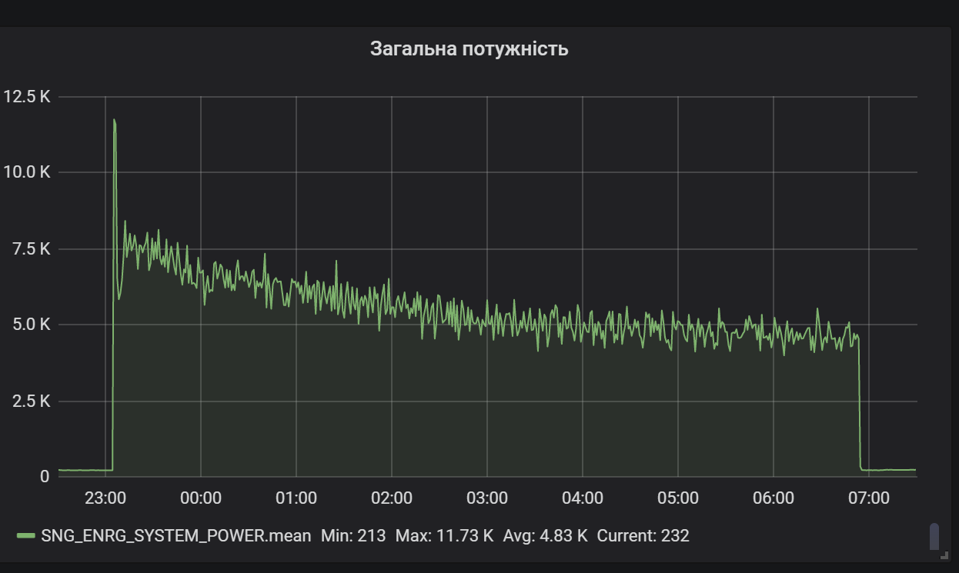
Task: Click the peak of the power spike
Action: [x=114, y=120]
